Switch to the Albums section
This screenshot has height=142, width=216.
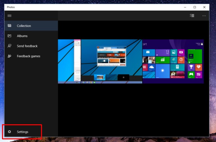tap(22, 36)
